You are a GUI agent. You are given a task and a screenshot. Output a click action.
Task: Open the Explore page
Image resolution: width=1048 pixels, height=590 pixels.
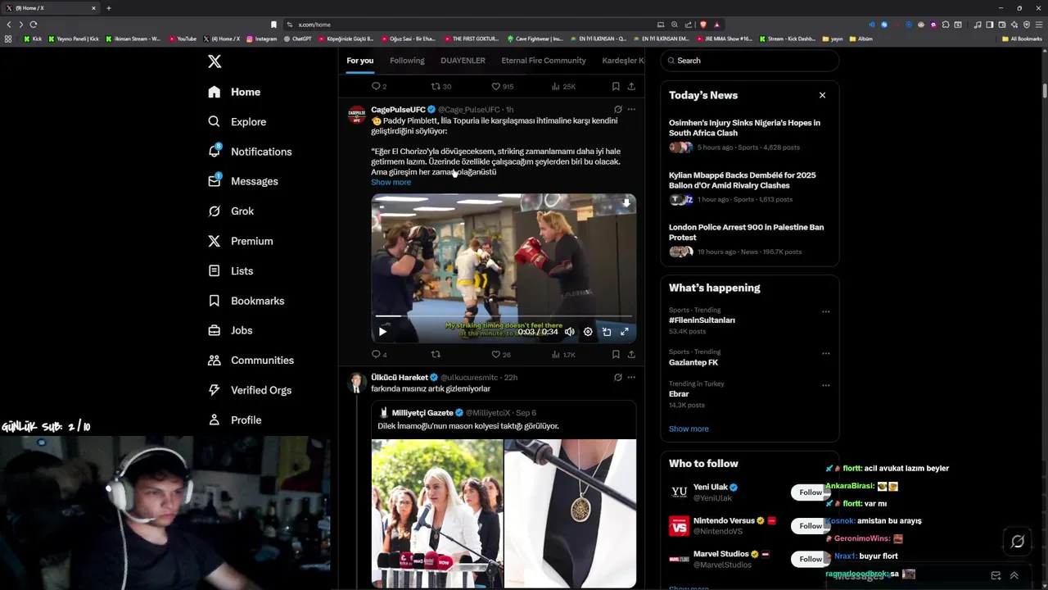pos(237,121)
